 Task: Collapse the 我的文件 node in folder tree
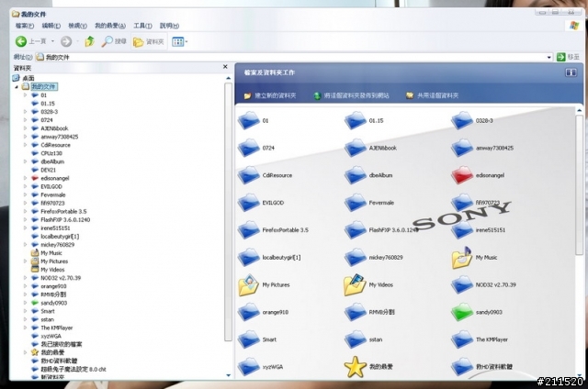17,87
